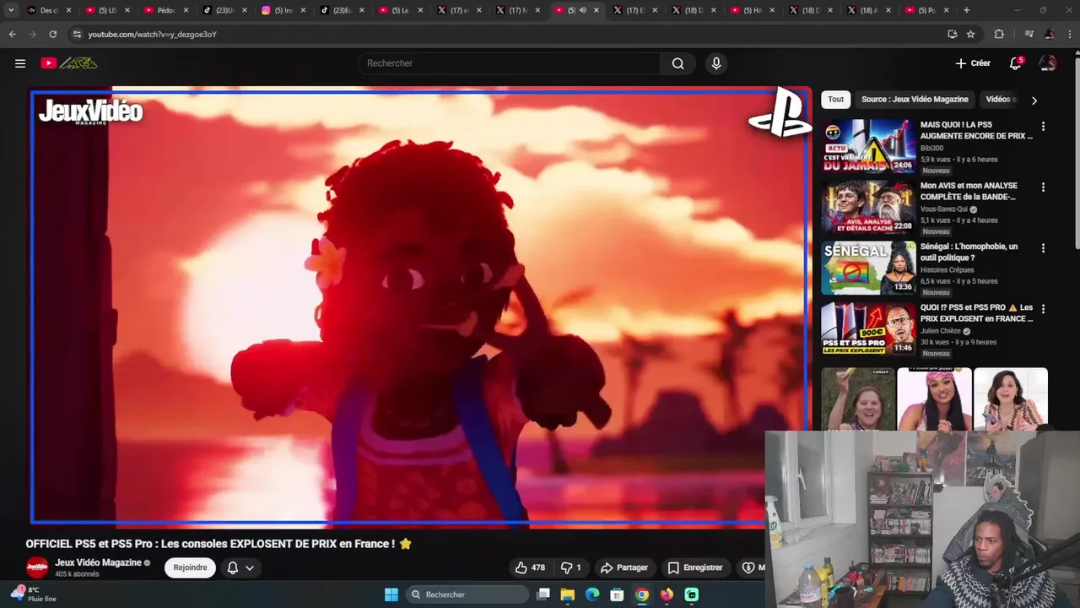Click the Windows taskbar Rechercher box
The height and width of the screenshot is (608, 1080).
(x=467, y=594)
